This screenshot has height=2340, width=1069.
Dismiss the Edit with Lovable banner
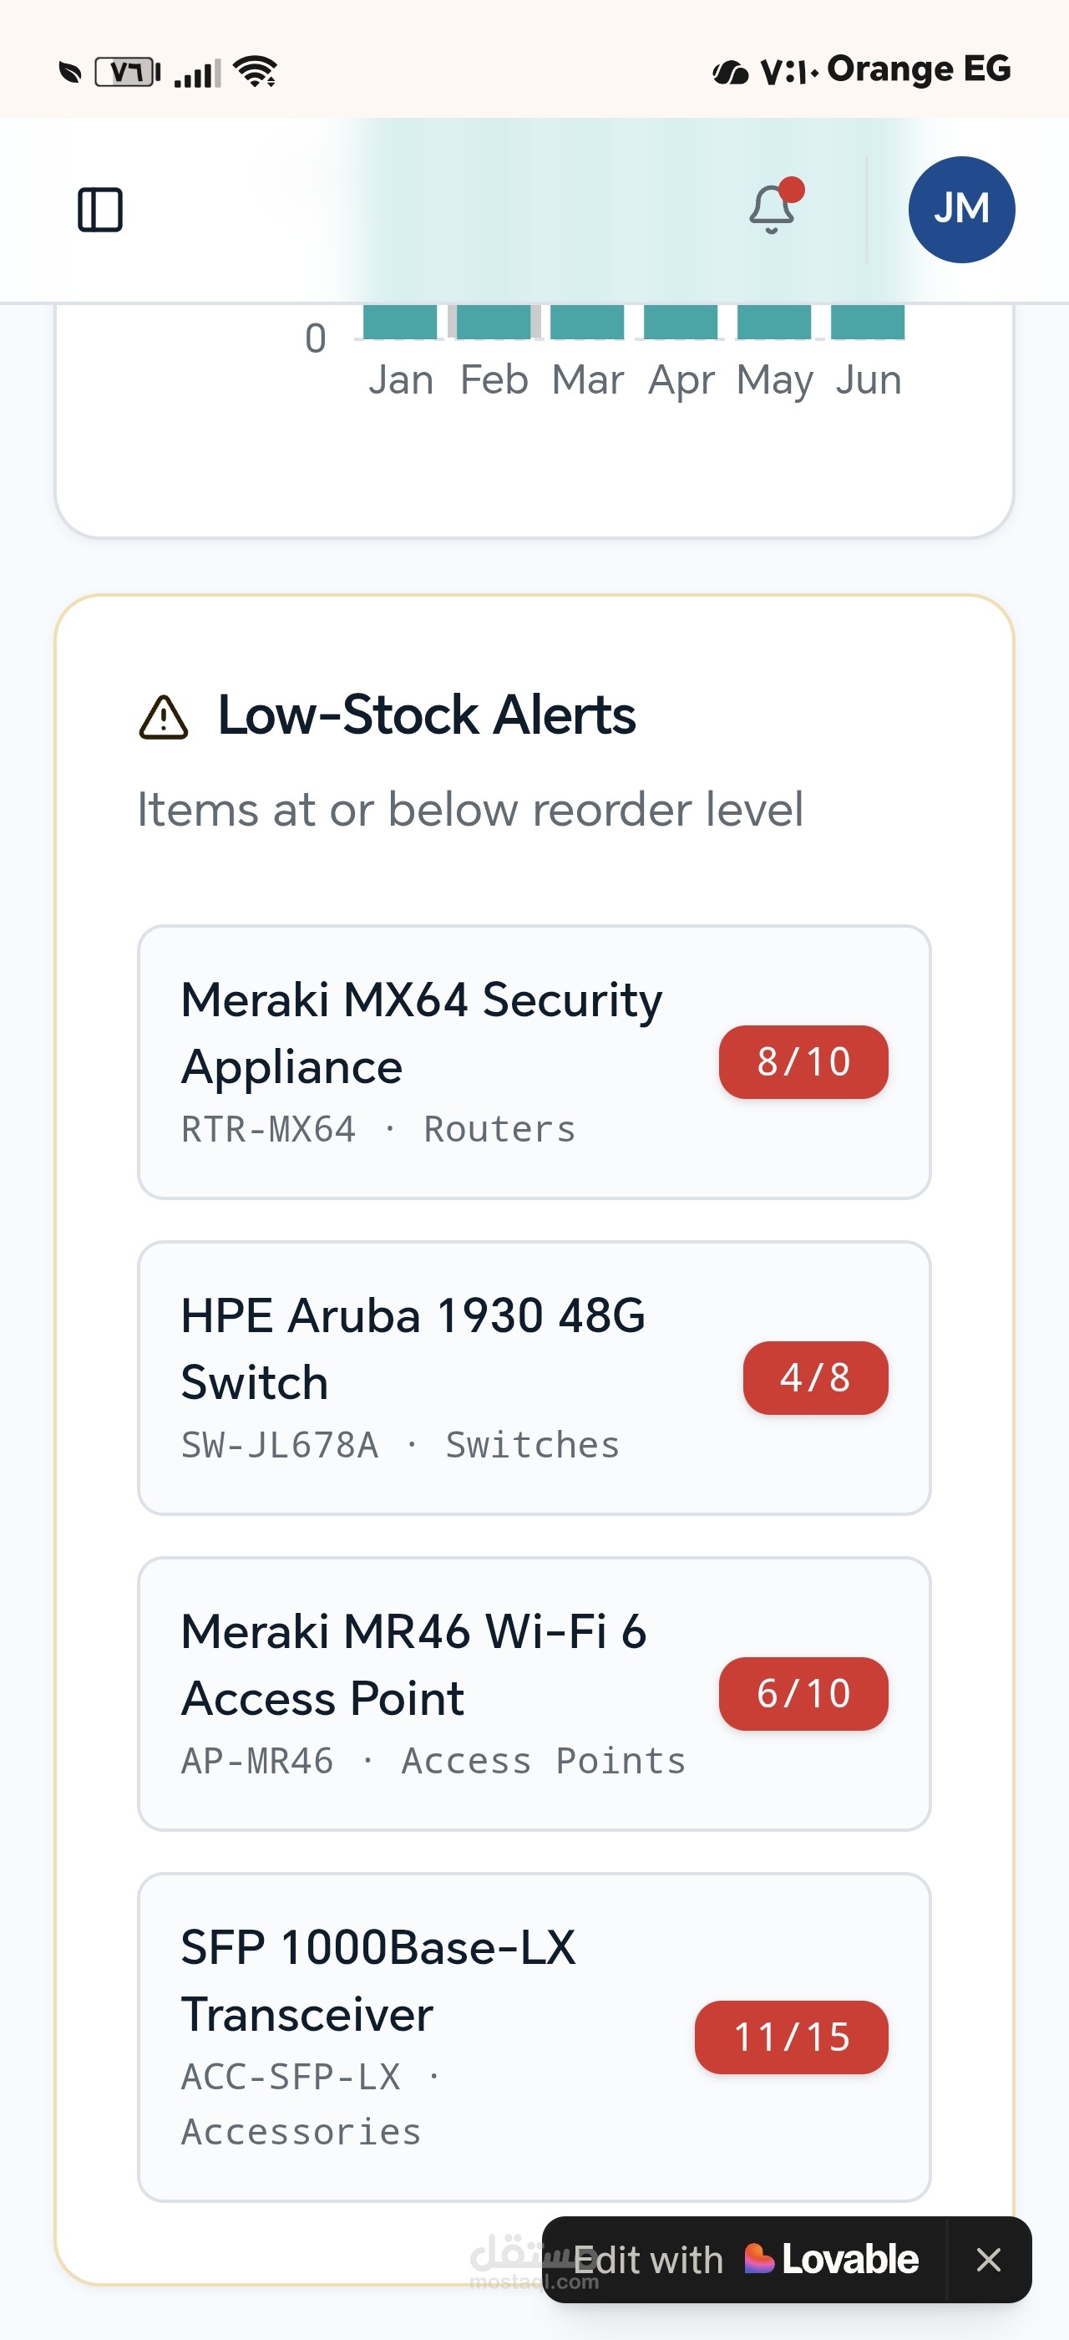(988, 2259)
